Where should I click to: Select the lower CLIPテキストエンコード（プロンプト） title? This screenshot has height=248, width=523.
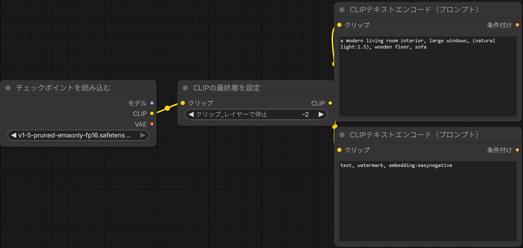[414, 135]
